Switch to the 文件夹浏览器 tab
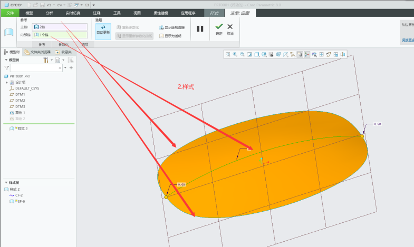The image size is (414, 247). coord(37,52)
